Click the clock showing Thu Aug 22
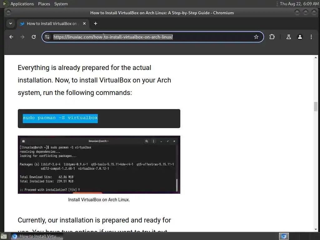The width and height of the screenshot is (320, 240). tap(299, 4)
